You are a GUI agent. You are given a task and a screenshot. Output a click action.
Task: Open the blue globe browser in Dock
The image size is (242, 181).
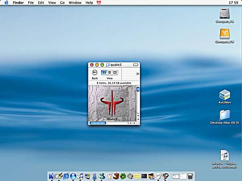click(73, 176)
